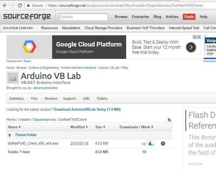Open Newsletters link
The width and height of the screenshot is (216, 170).
(71, 28)
